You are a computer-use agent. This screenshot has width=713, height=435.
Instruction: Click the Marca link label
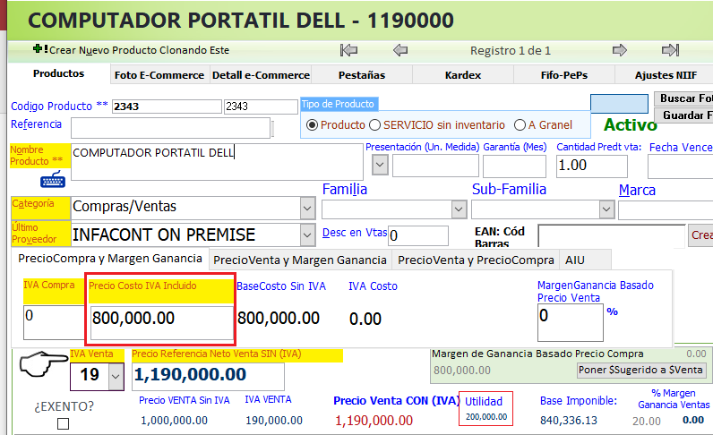click(637, 190)
